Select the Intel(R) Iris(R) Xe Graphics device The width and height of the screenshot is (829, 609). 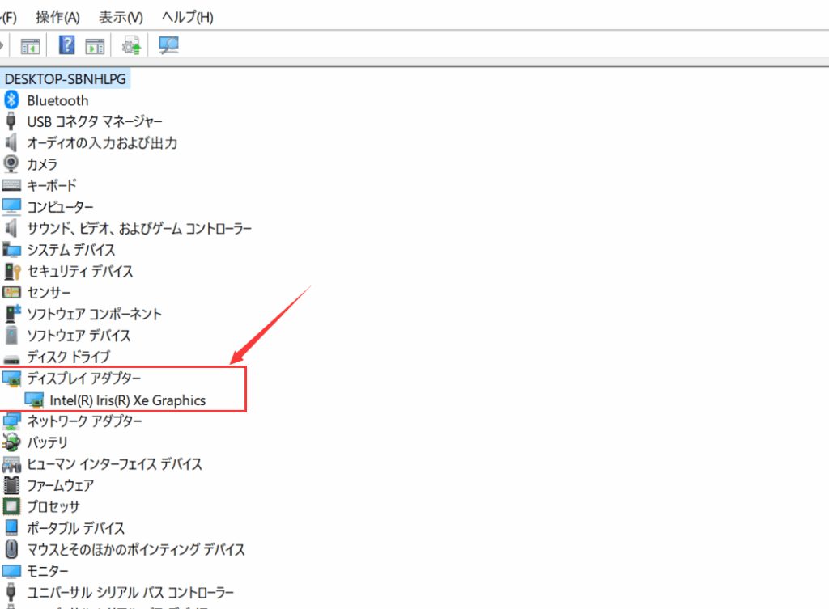127,400
